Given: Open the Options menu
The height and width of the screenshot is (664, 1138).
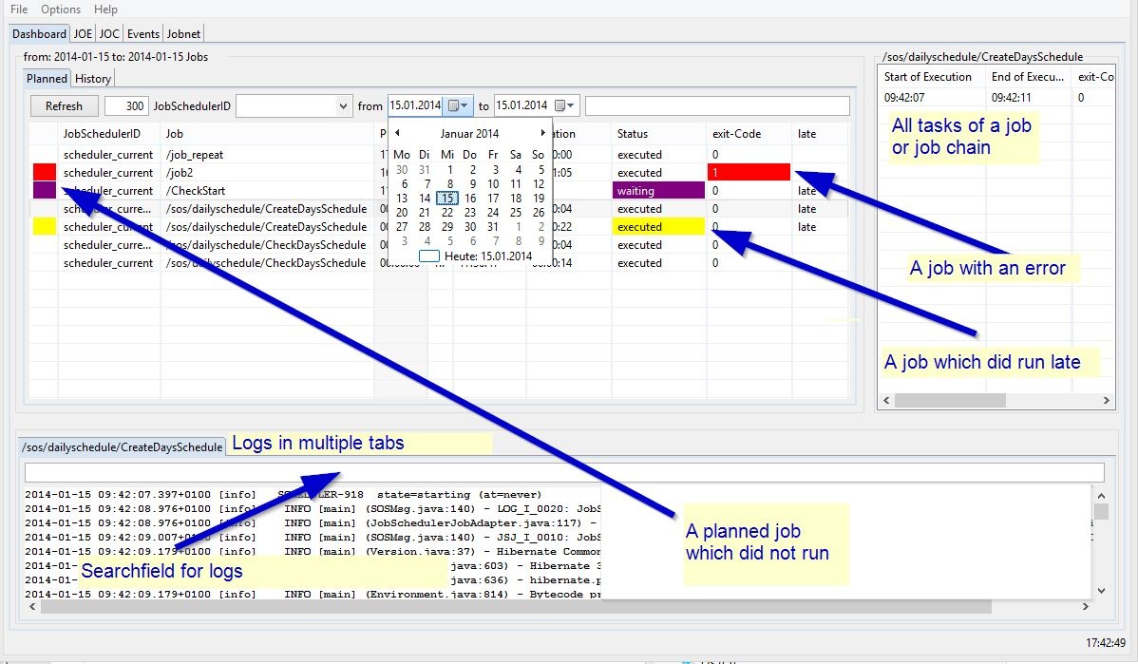Looking at the screenshot, I should 61,9.
